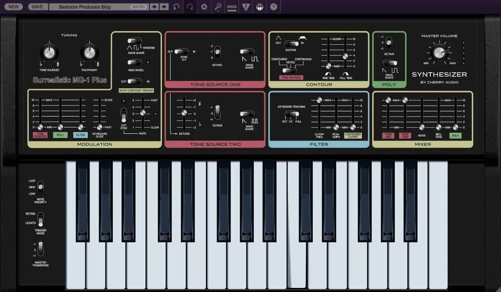Load the next preset with right arrow
Image resolution: width=501 pixels, height=292 pixels.
(x=164, y=7)
